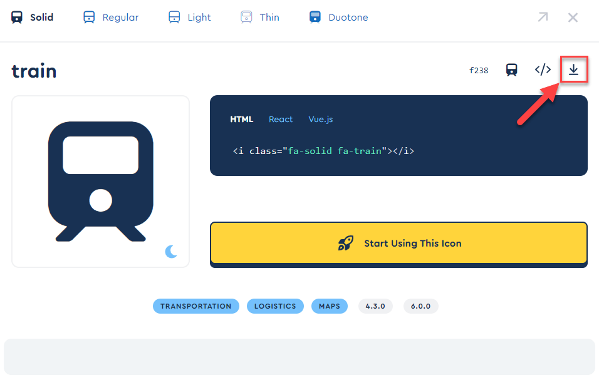Screen dimensions: 599x380
Task: Click the large train icon preview
Action: coord(100,181)
